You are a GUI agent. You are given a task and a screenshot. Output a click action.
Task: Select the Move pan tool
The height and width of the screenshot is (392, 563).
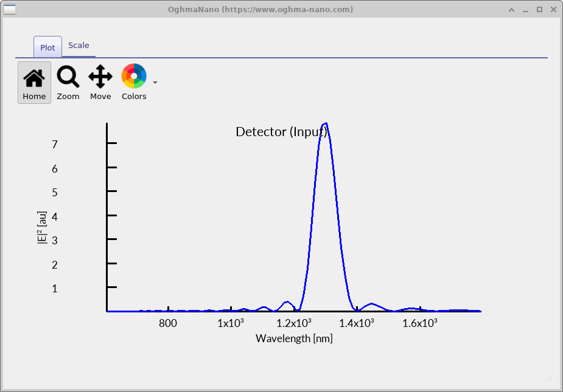(100, 82)
